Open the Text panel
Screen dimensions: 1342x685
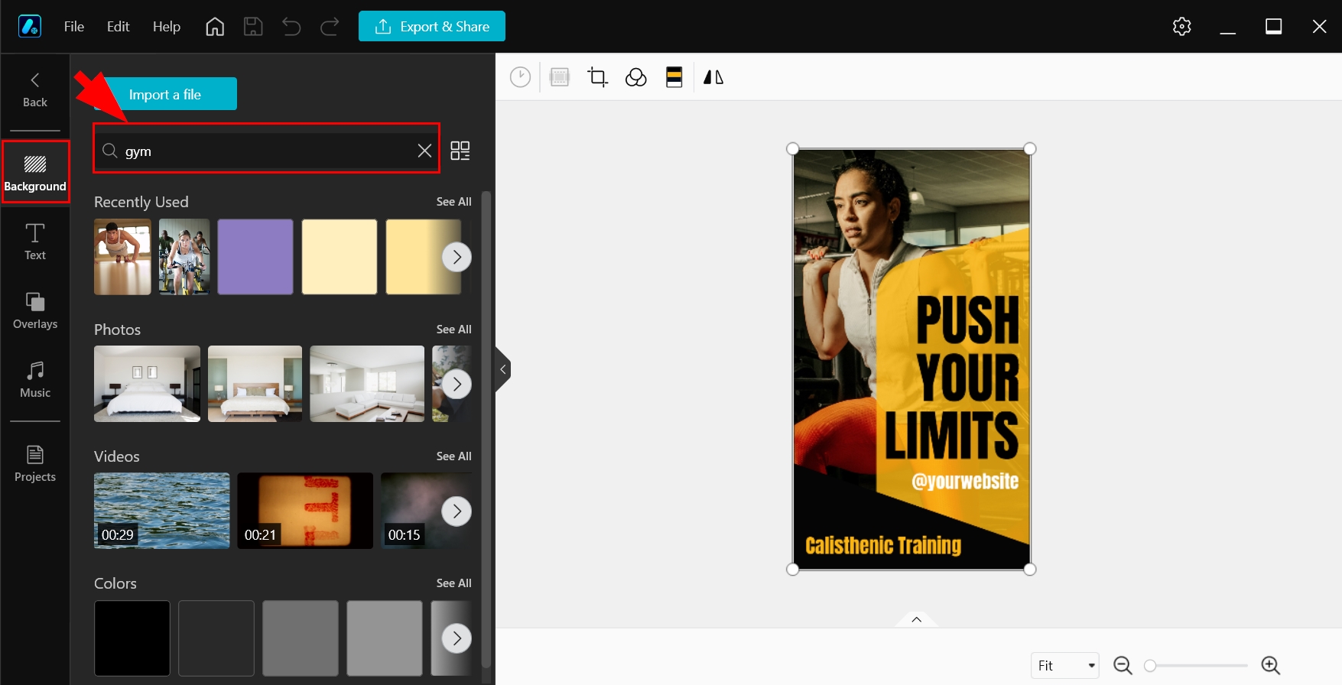pyautogui.click(x=35, y=242)
